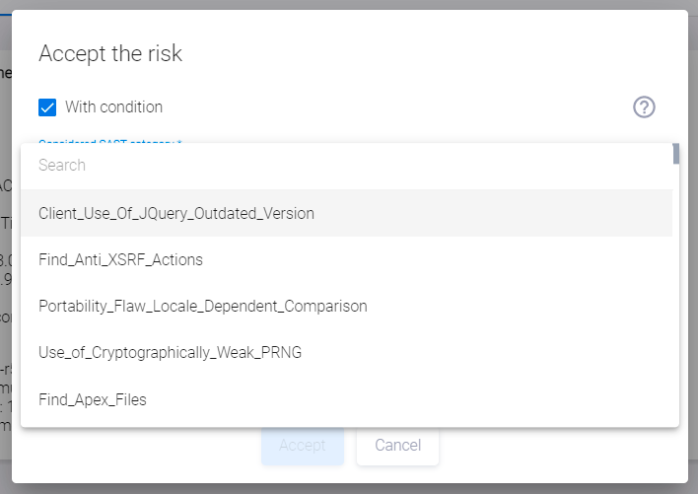698x494 pixels.
Task: Click empty dialog area right of title
Action: [x=444, y=54]
